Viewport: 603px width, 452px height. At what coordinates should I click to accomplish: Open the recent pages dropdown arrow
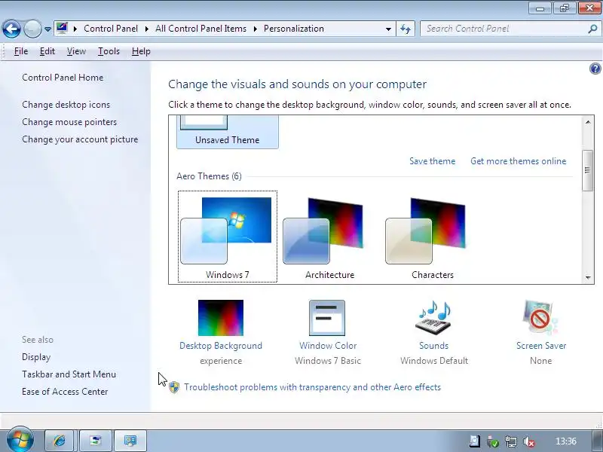(47, 29)
